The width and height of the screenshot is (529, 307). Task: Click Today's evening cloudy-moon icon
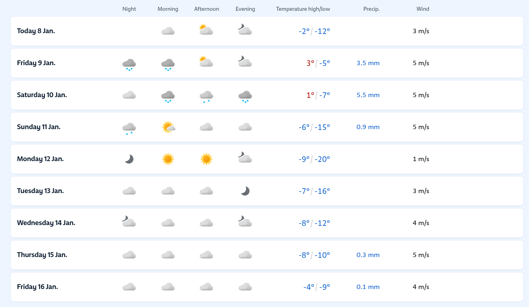[x=245, y=30]
